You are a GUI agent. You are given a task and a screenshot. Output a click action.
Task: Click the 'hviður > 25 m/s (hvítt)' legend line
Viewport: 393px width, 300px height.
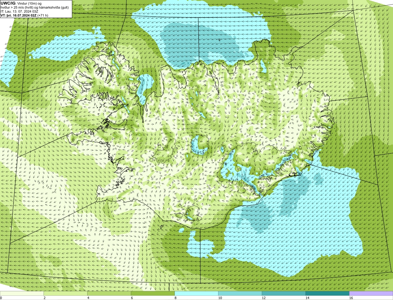[x=35, y=7]
